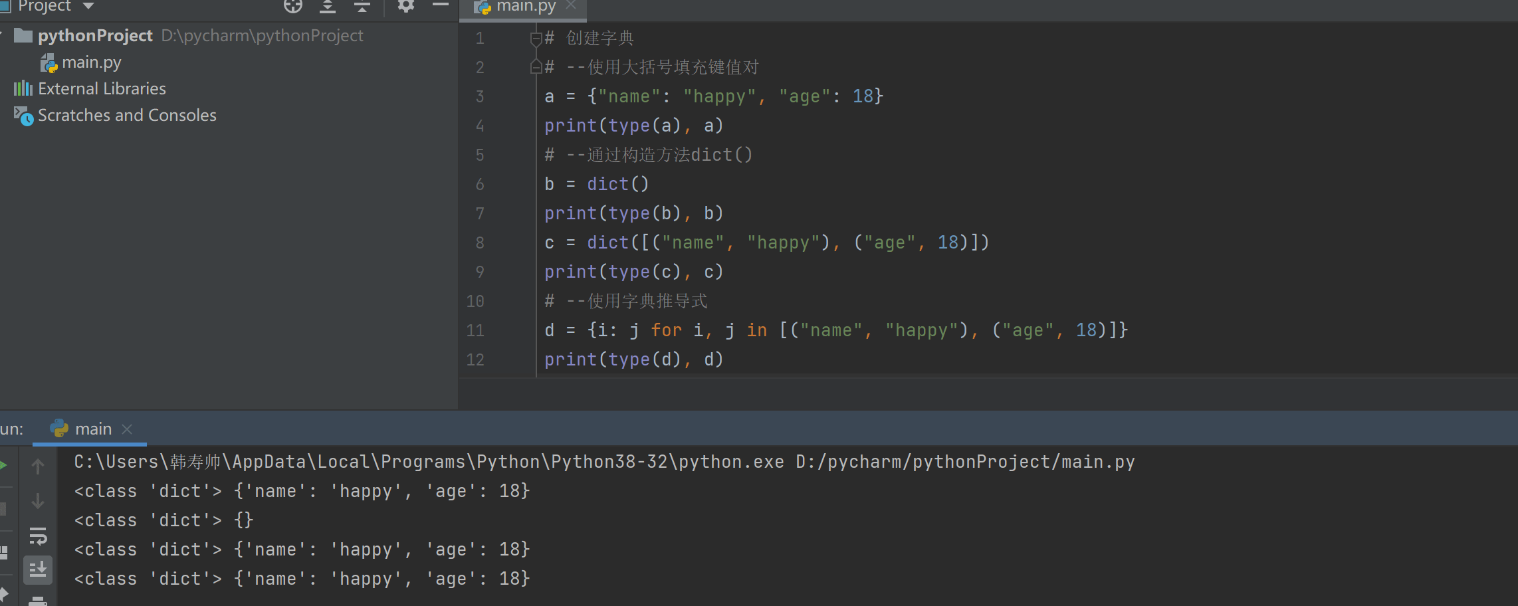
Task: Toggle scroll to end in Run console
Action: [x=38, y=569]
